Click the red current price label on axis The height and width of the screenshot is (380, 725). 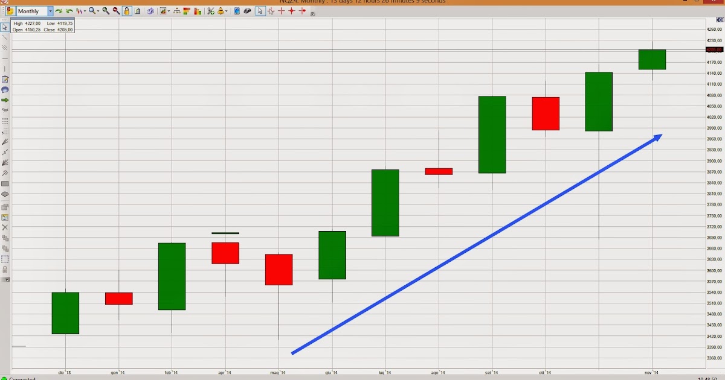tap(715, 50)
